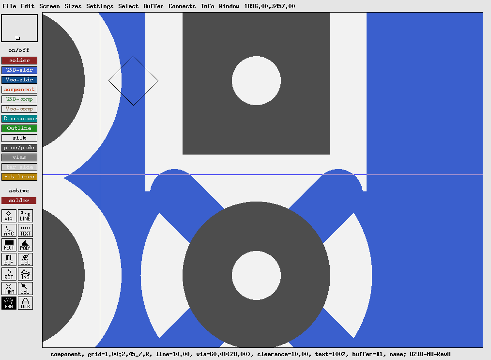Open the active layer selector showing solder

click(x=19, y=201)
